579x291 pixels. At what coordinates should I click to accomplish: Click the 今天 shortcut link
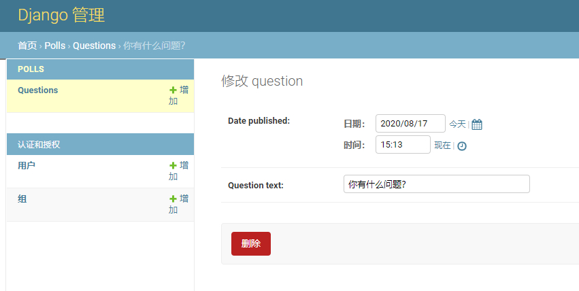point(457,124)
